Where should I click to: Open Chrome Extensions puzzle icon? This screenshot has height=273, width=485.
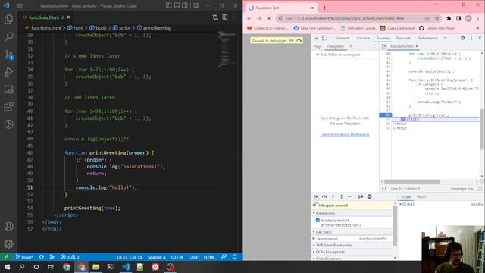coord(449,18)
